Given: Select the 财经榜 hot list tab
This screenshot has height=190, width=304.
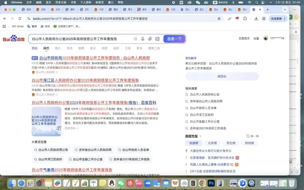Looking at the screenshot, I should pyautogui.click(x=249, y=143).
